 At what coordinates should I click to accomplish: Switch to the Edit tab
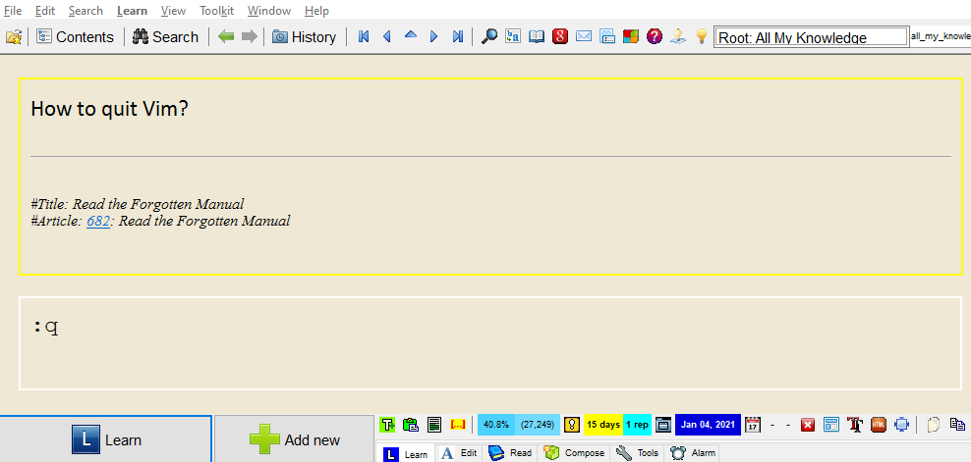(459, 453)
